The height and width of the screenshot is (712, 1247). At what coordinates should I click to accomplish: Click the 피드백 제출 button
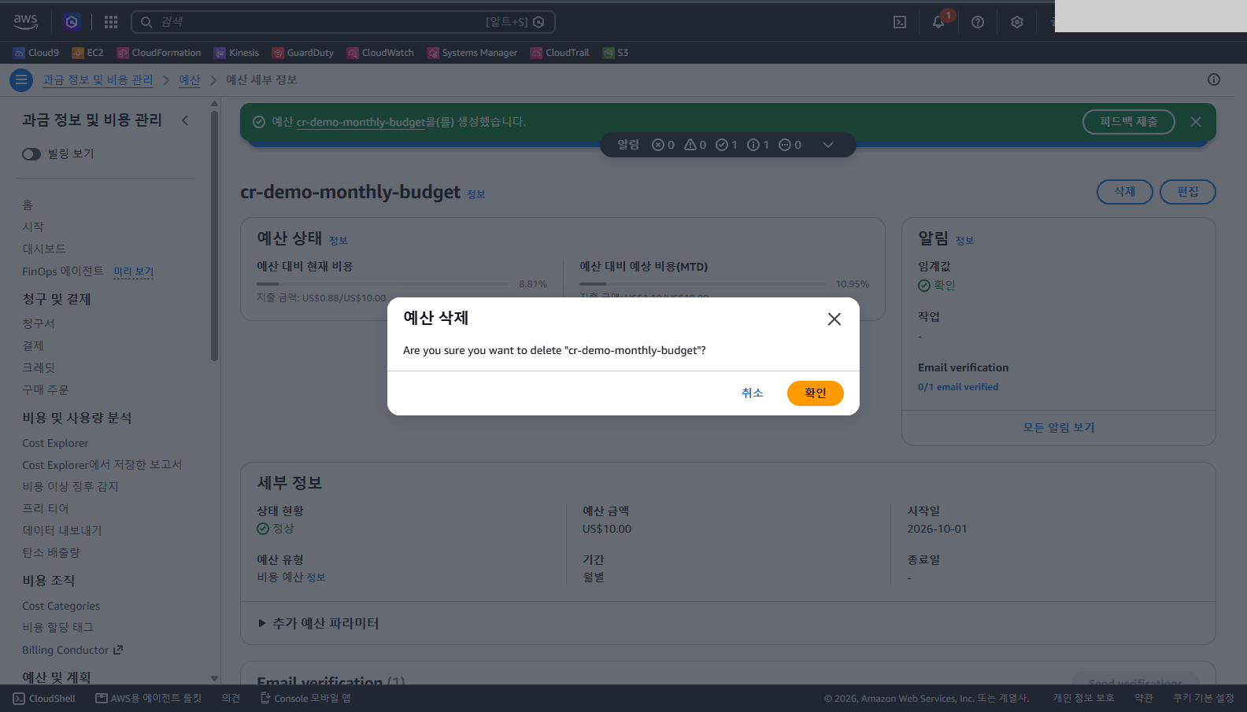[1129, 122]
